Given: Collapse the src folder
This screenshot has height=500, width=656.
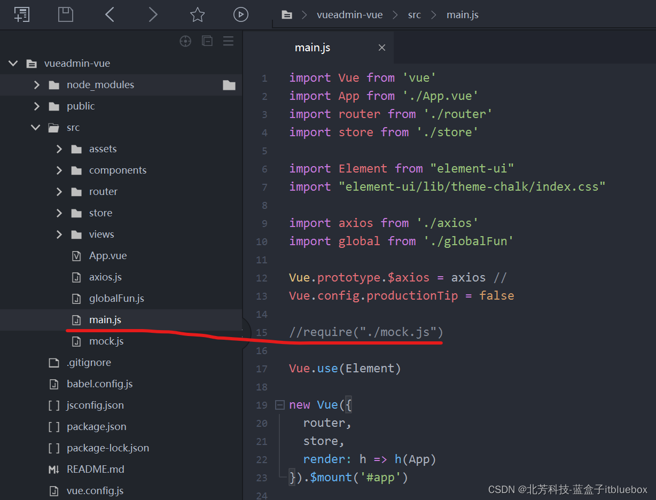Looking at the screenshot, I should click(x=36, y=128).
